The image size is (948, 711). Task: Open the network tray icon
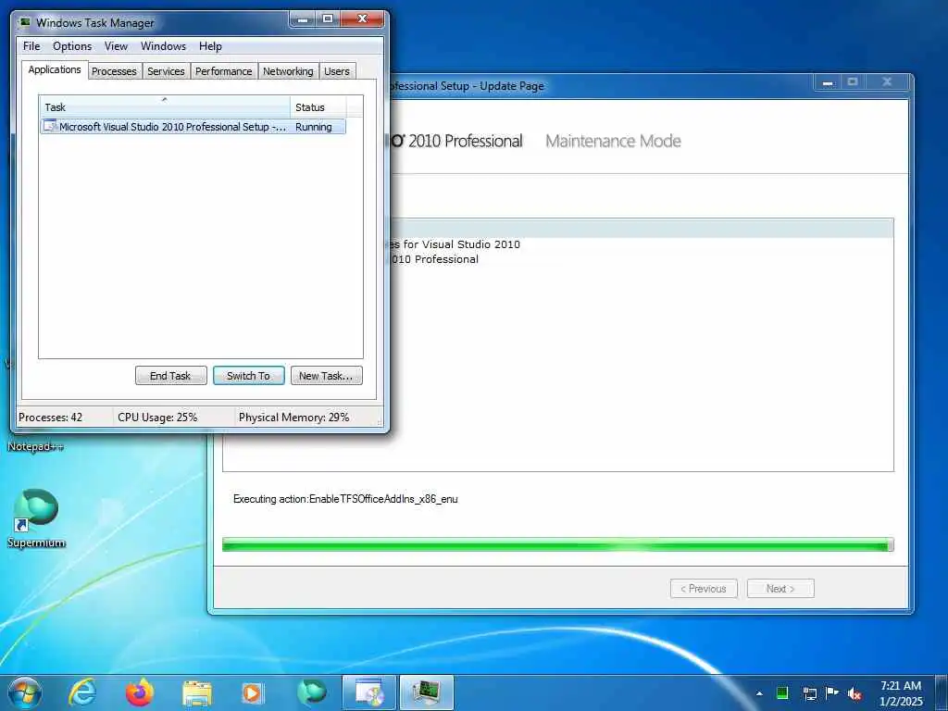(809, 693)
